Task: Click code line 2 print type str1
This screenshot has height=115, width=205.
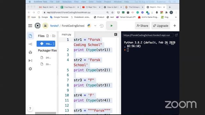Action: (x=92, y=50)
